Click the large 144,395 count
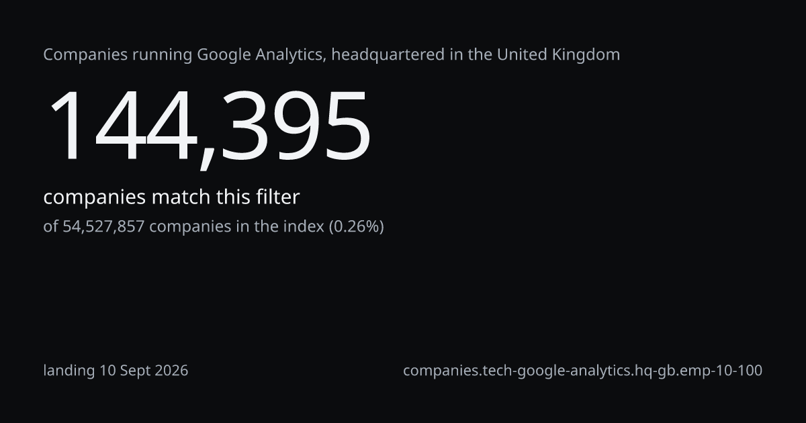 tap(208, 127)
